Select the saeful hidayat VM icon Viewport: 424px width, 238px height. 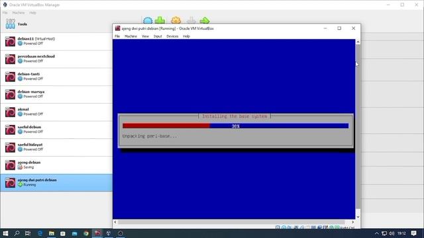[11, 147]
